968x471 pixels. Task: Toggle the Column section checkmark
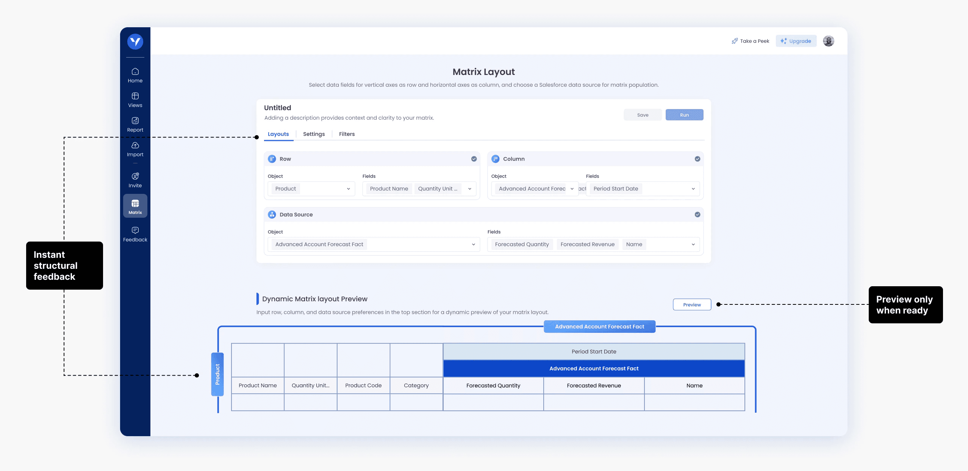697,159
